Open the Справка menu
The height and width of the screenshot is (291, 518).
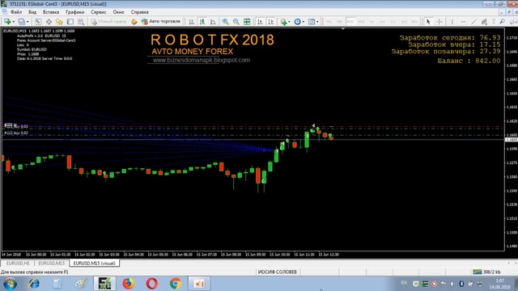140,12
